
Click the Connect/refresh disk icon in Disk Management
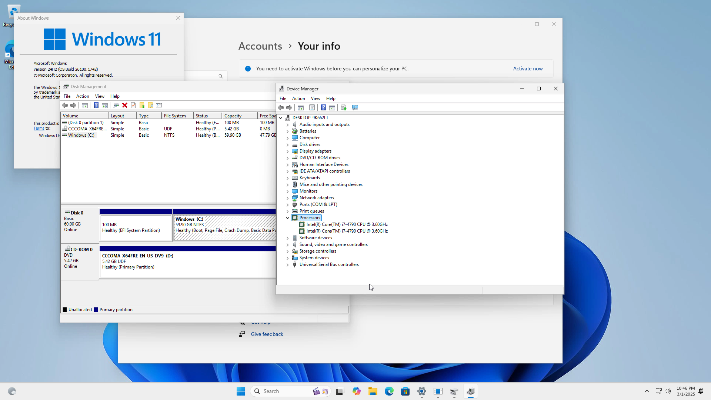(116, 106)
